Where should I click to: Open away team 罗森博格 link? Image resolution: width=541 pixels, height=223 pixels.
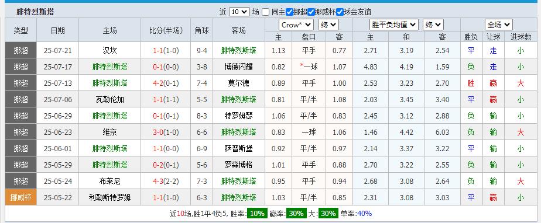coord(239,165)
